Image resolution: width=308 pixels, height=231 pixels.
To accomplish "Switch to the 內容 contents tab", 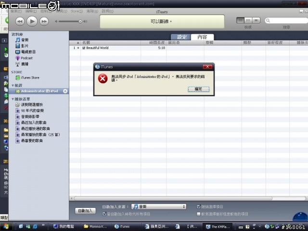I will 202,37.
